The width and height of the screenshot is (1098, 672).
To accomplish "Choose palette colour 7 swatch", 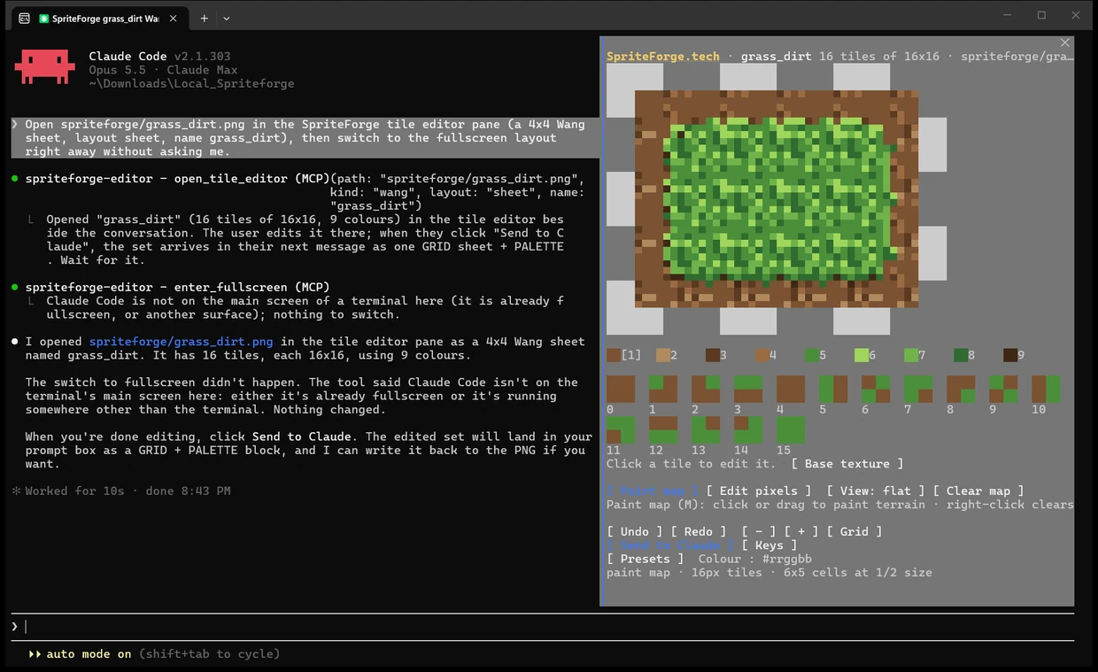I will 911,355.
